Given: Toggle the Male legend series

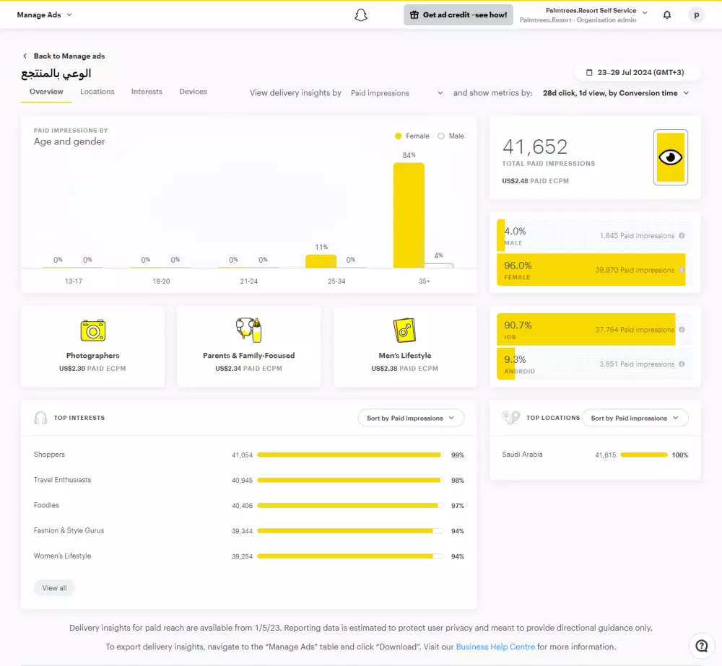Looking at the screenshot, I should [451, 136].
